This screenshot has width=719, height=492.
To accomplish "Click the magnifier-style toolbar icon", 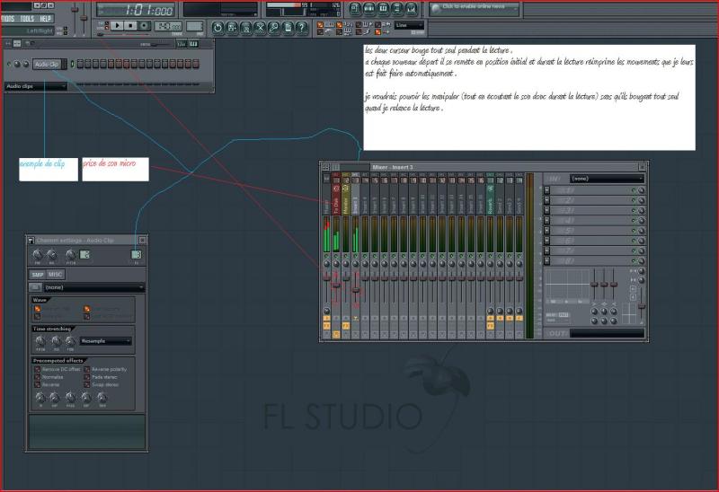I will [274, 28].
